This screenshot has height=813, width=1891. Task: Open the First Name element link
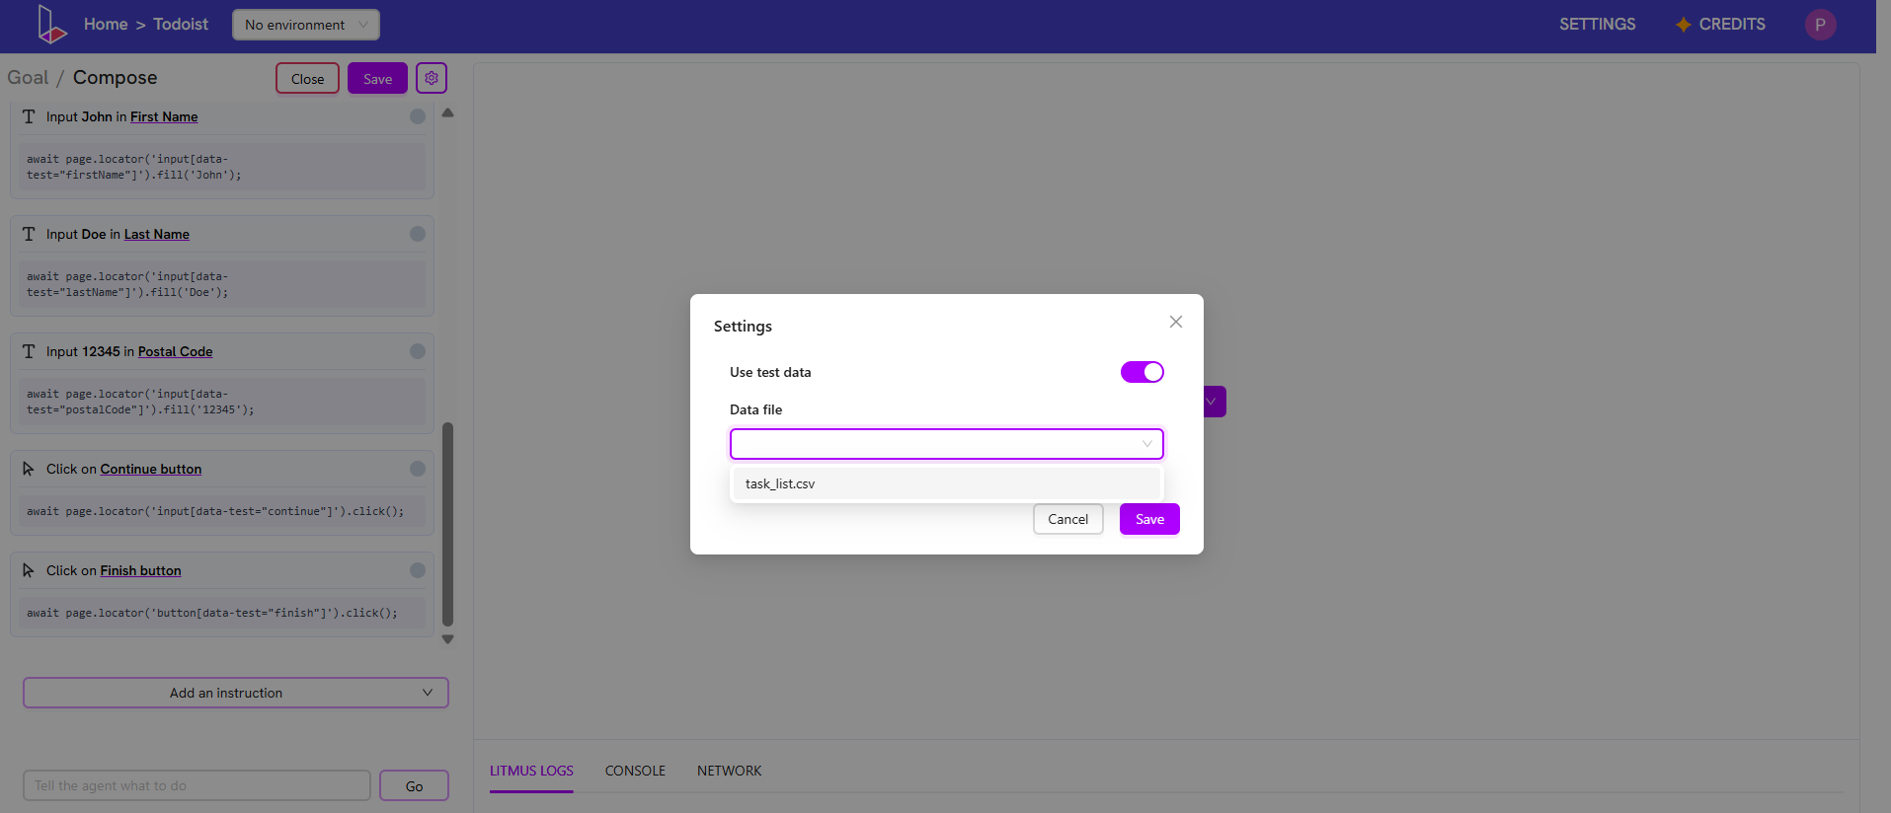click(x=164, y=116)
